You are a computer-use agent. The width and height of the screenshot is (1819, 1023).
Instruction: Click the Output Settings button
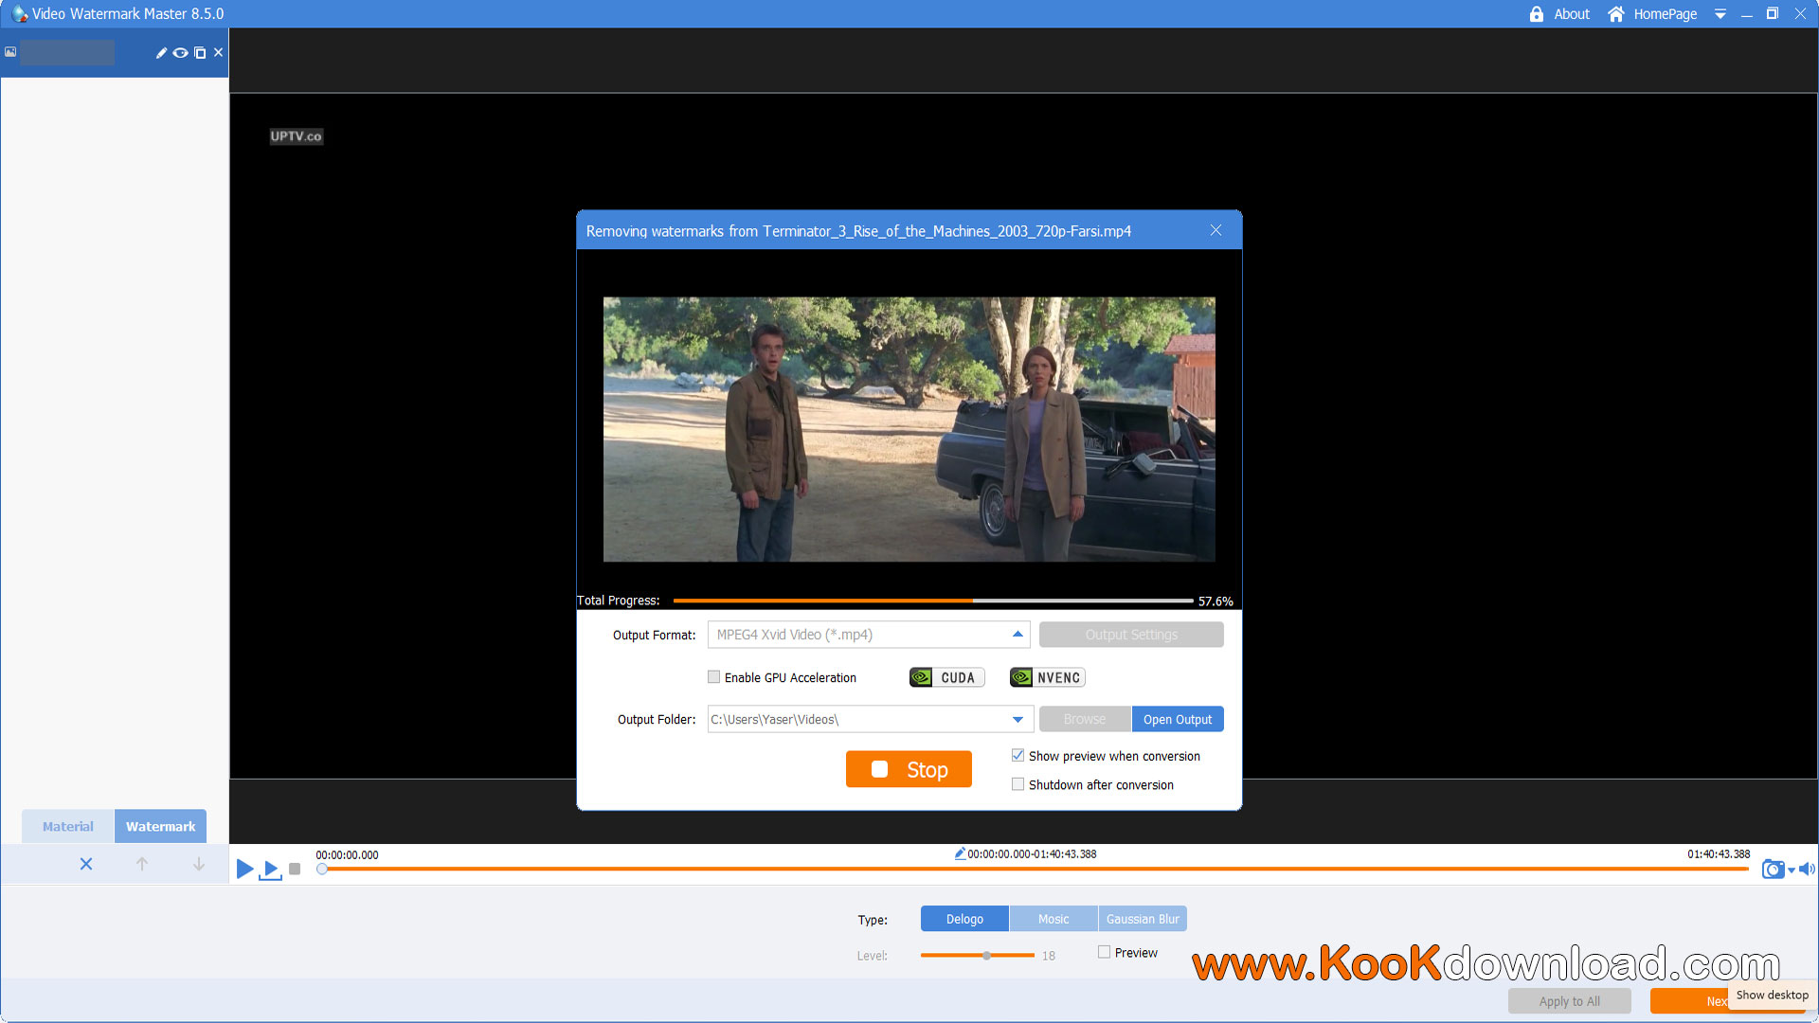tap(1131, 635)
